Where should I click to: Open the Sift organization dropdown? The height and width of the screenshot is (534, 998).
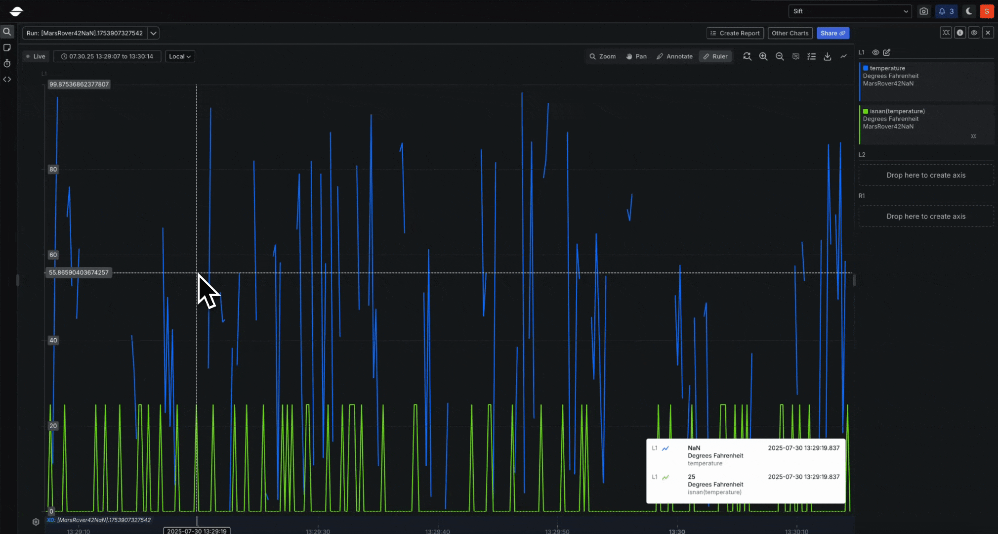point(850,11)
